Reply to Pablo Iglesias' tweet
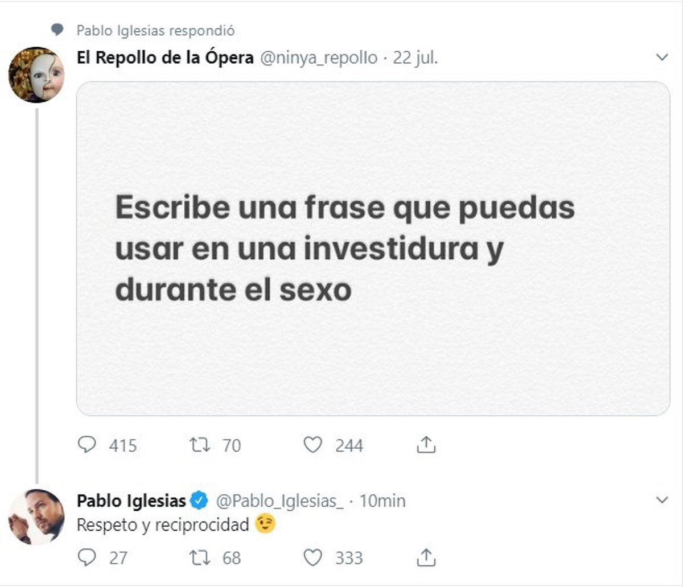 (87, 557)
